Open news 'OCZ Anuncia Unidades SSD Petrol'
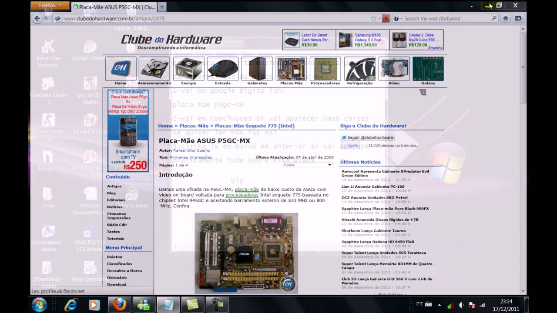The height and width of the screenshot is (313, 557). 375,198
